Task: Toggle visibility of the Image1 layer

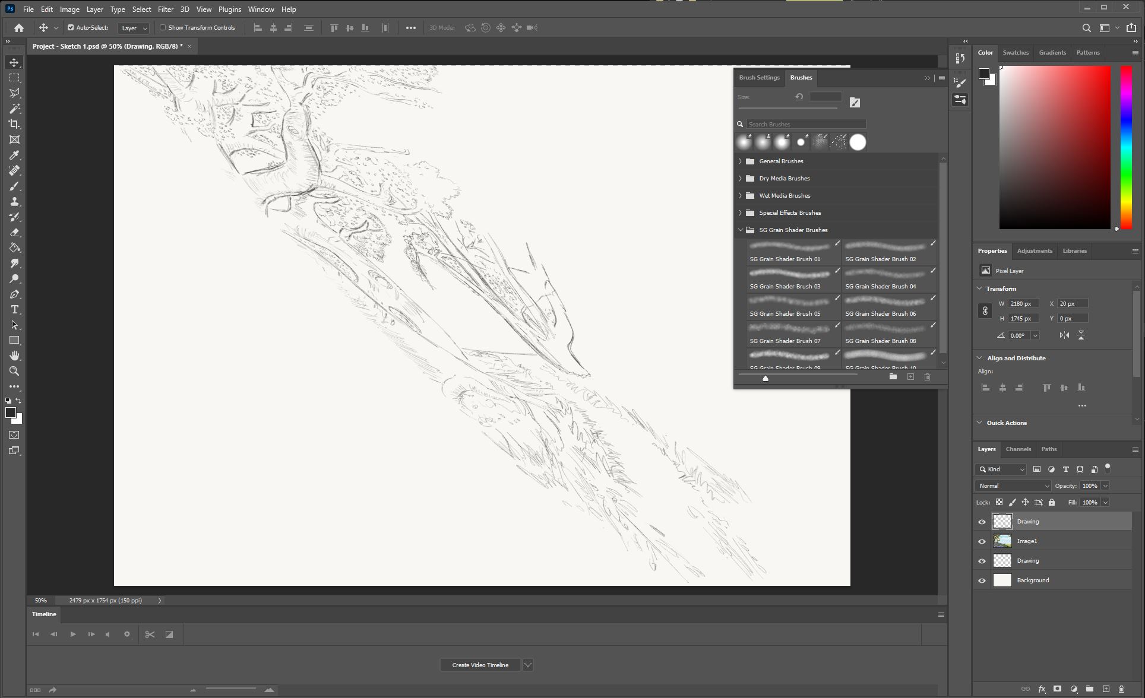Action: [x=982, y=541]
